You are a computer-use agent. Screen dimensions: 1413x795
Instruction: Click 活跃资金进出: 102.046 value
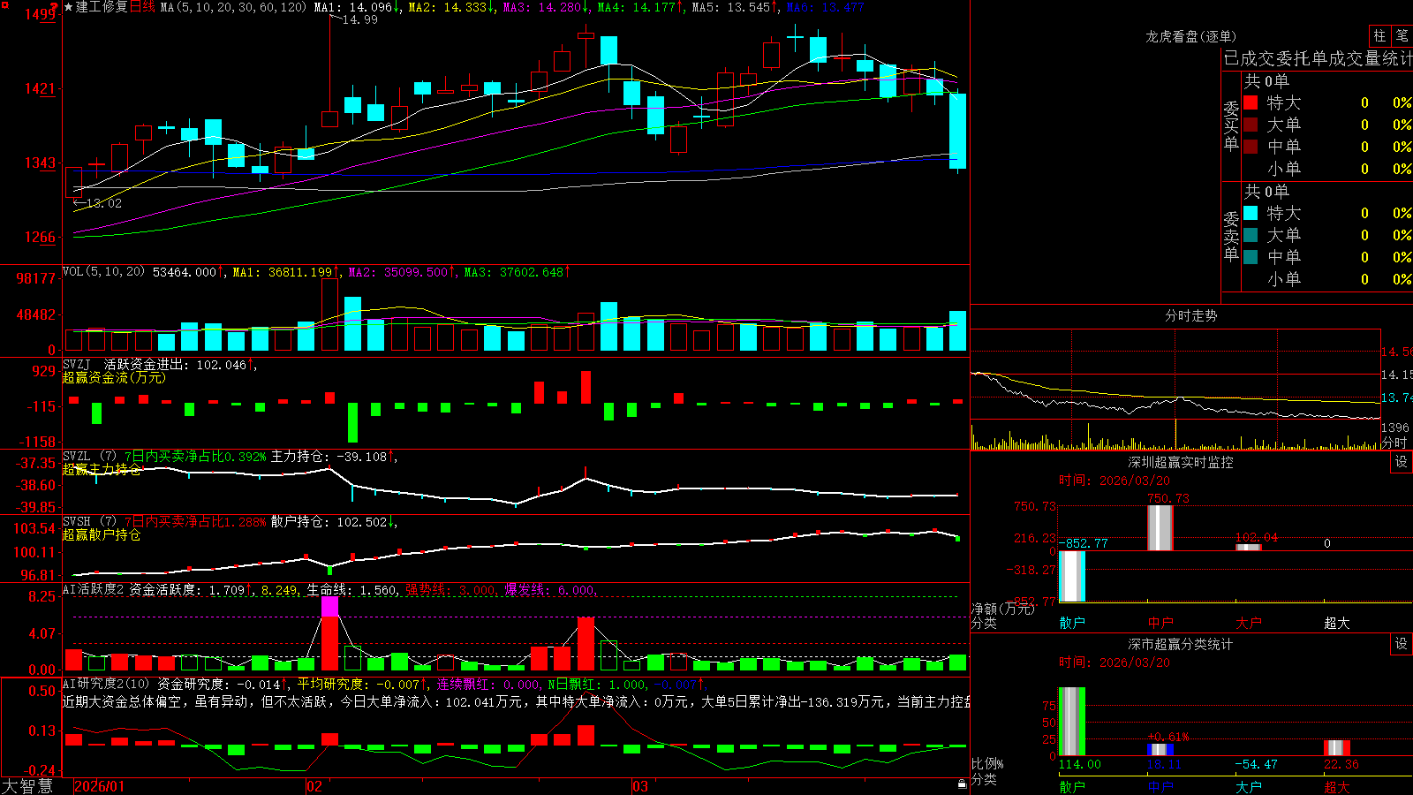175,364
